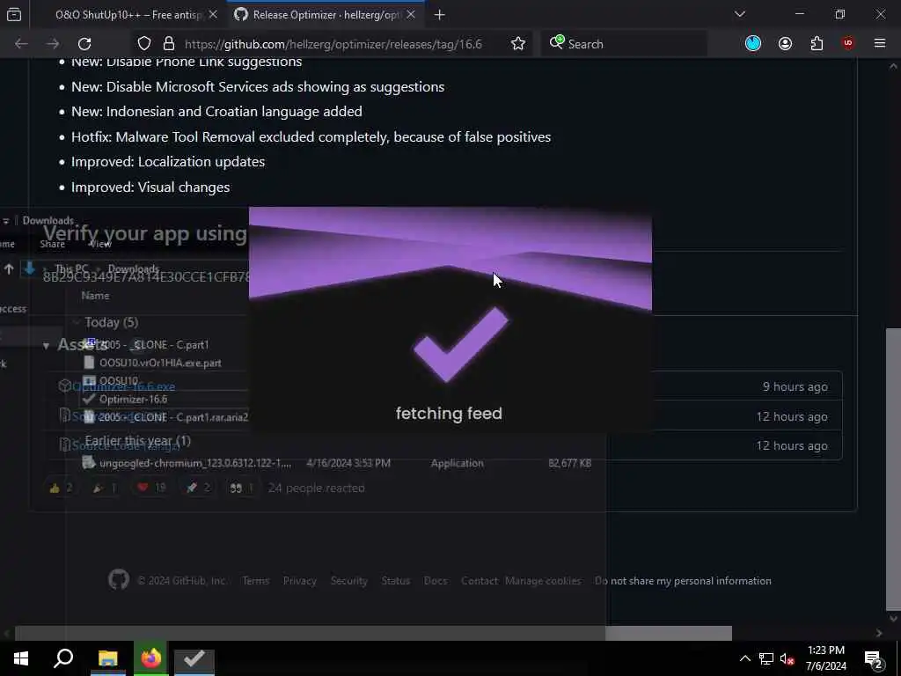Open the GitHub logo in the footer
Viewport: 901px width, 676px height.
[x=119, y=580]
